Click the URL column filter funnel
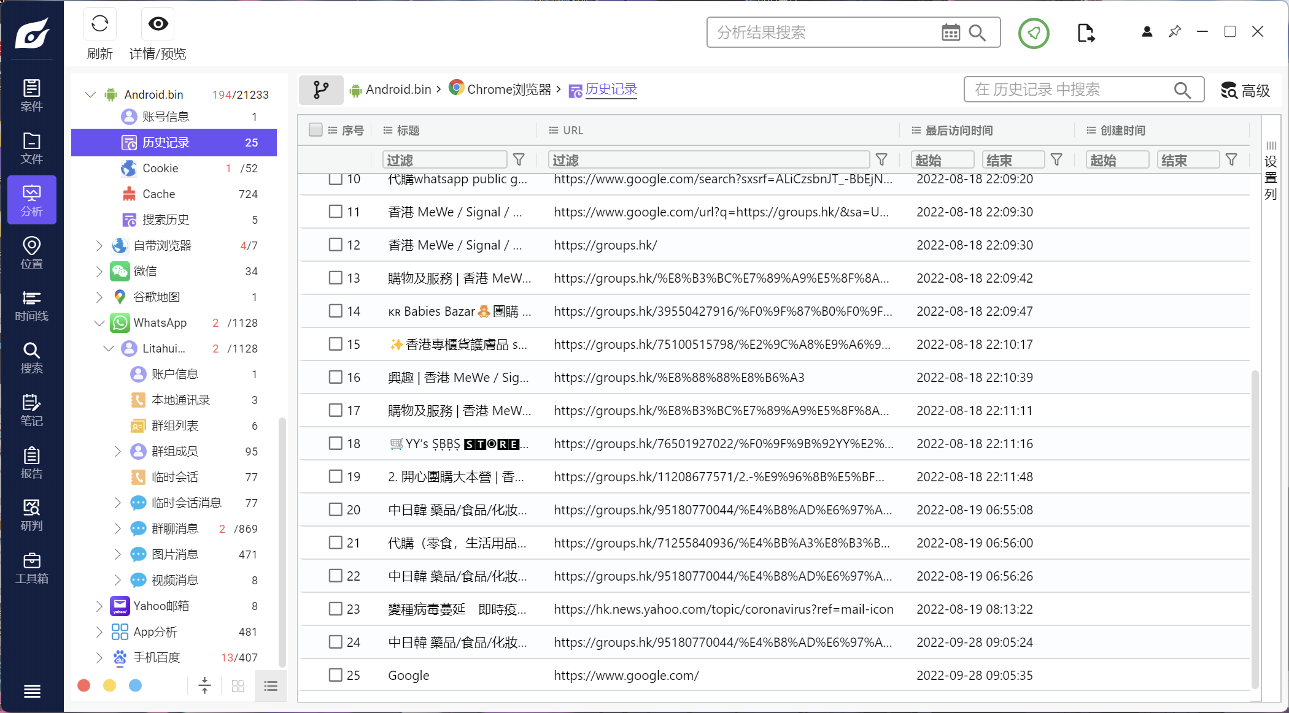 (x=881, y=160)
